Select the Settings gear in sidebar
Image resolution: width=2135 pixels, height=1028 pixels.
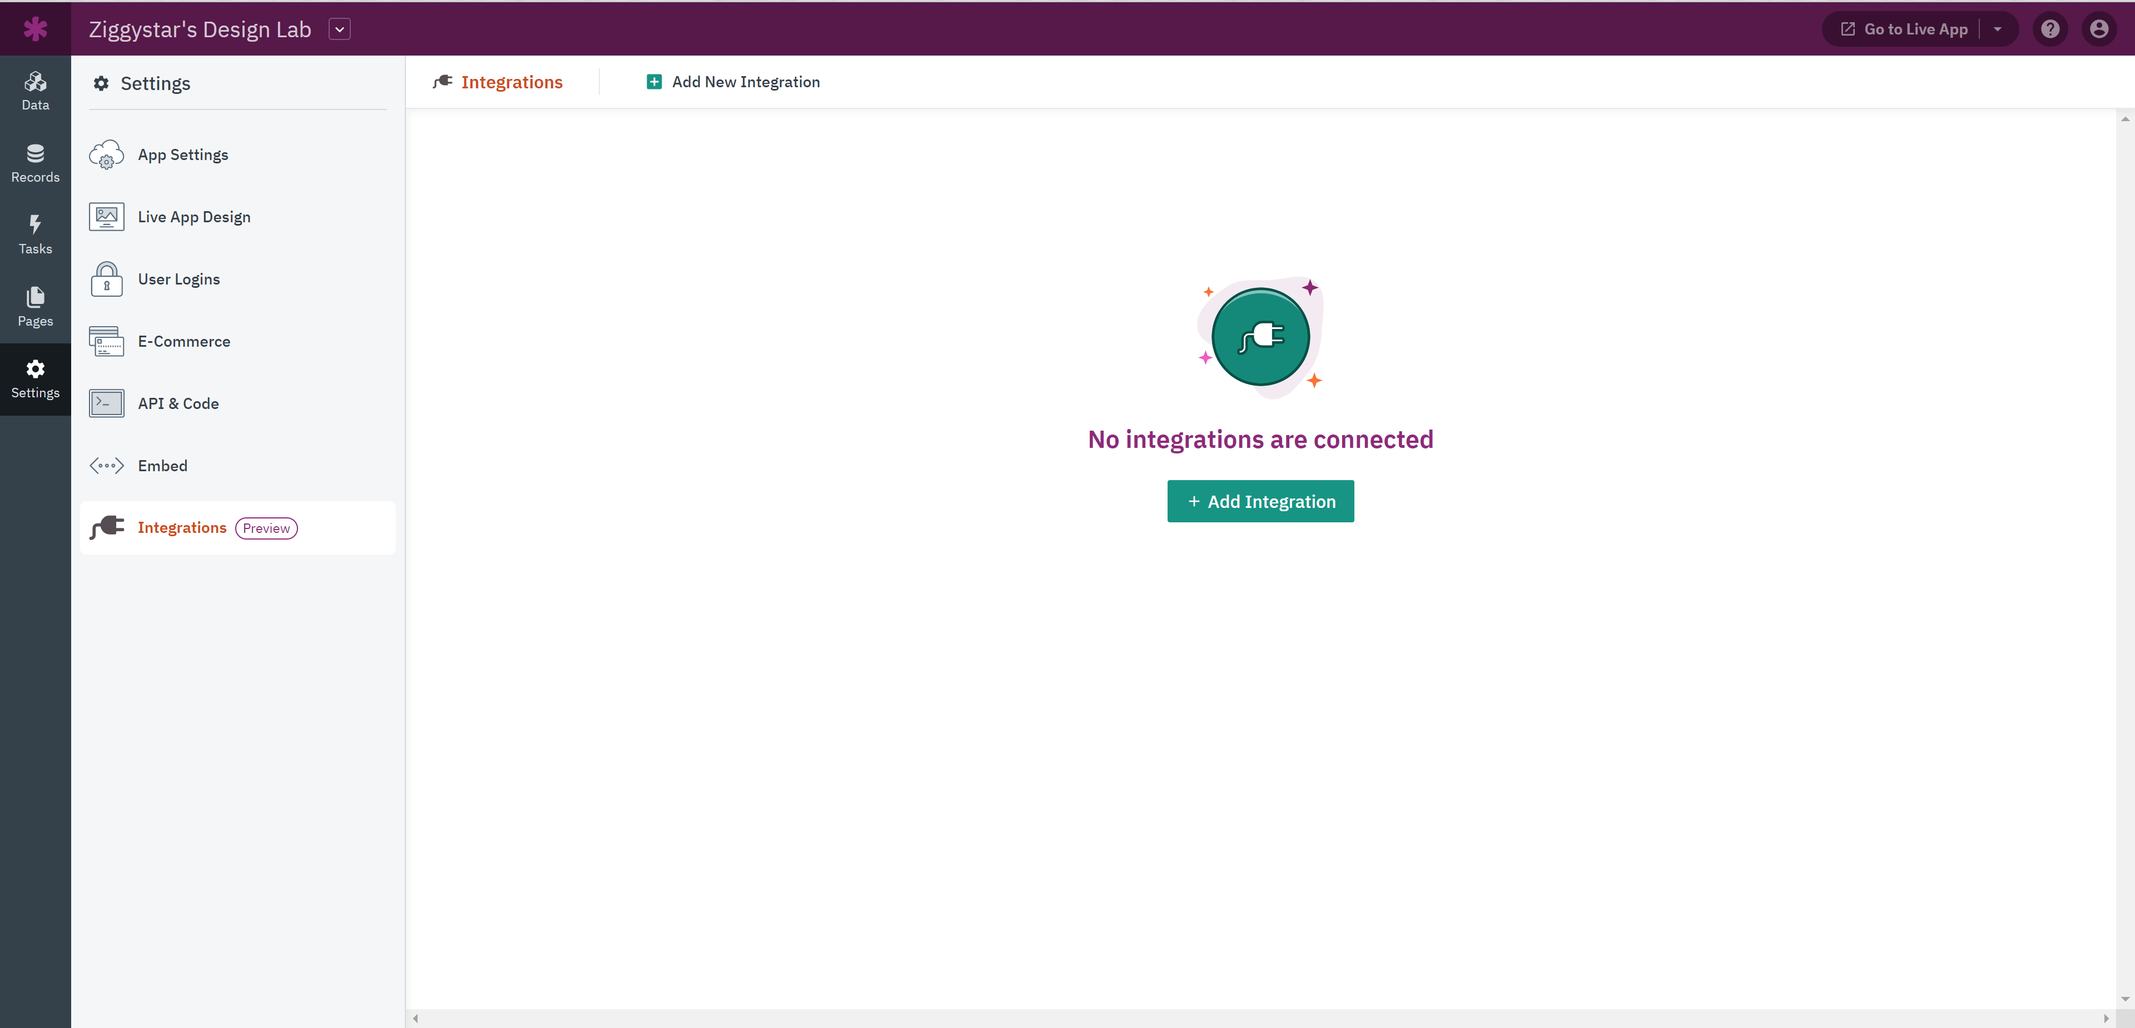point(35,380)
